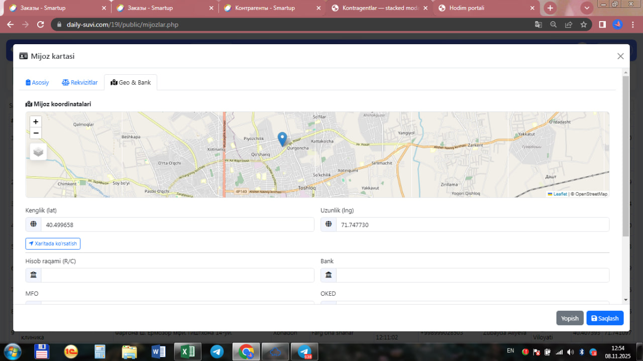Open the Rekvizitlar tab
The height and width of the screenshot is (361, 643).
tap(80, 82)
